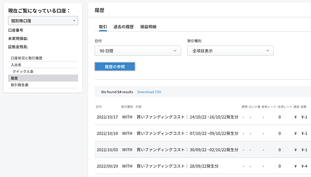Open the 個別株口座 account dropdown

tap(43, 21)
